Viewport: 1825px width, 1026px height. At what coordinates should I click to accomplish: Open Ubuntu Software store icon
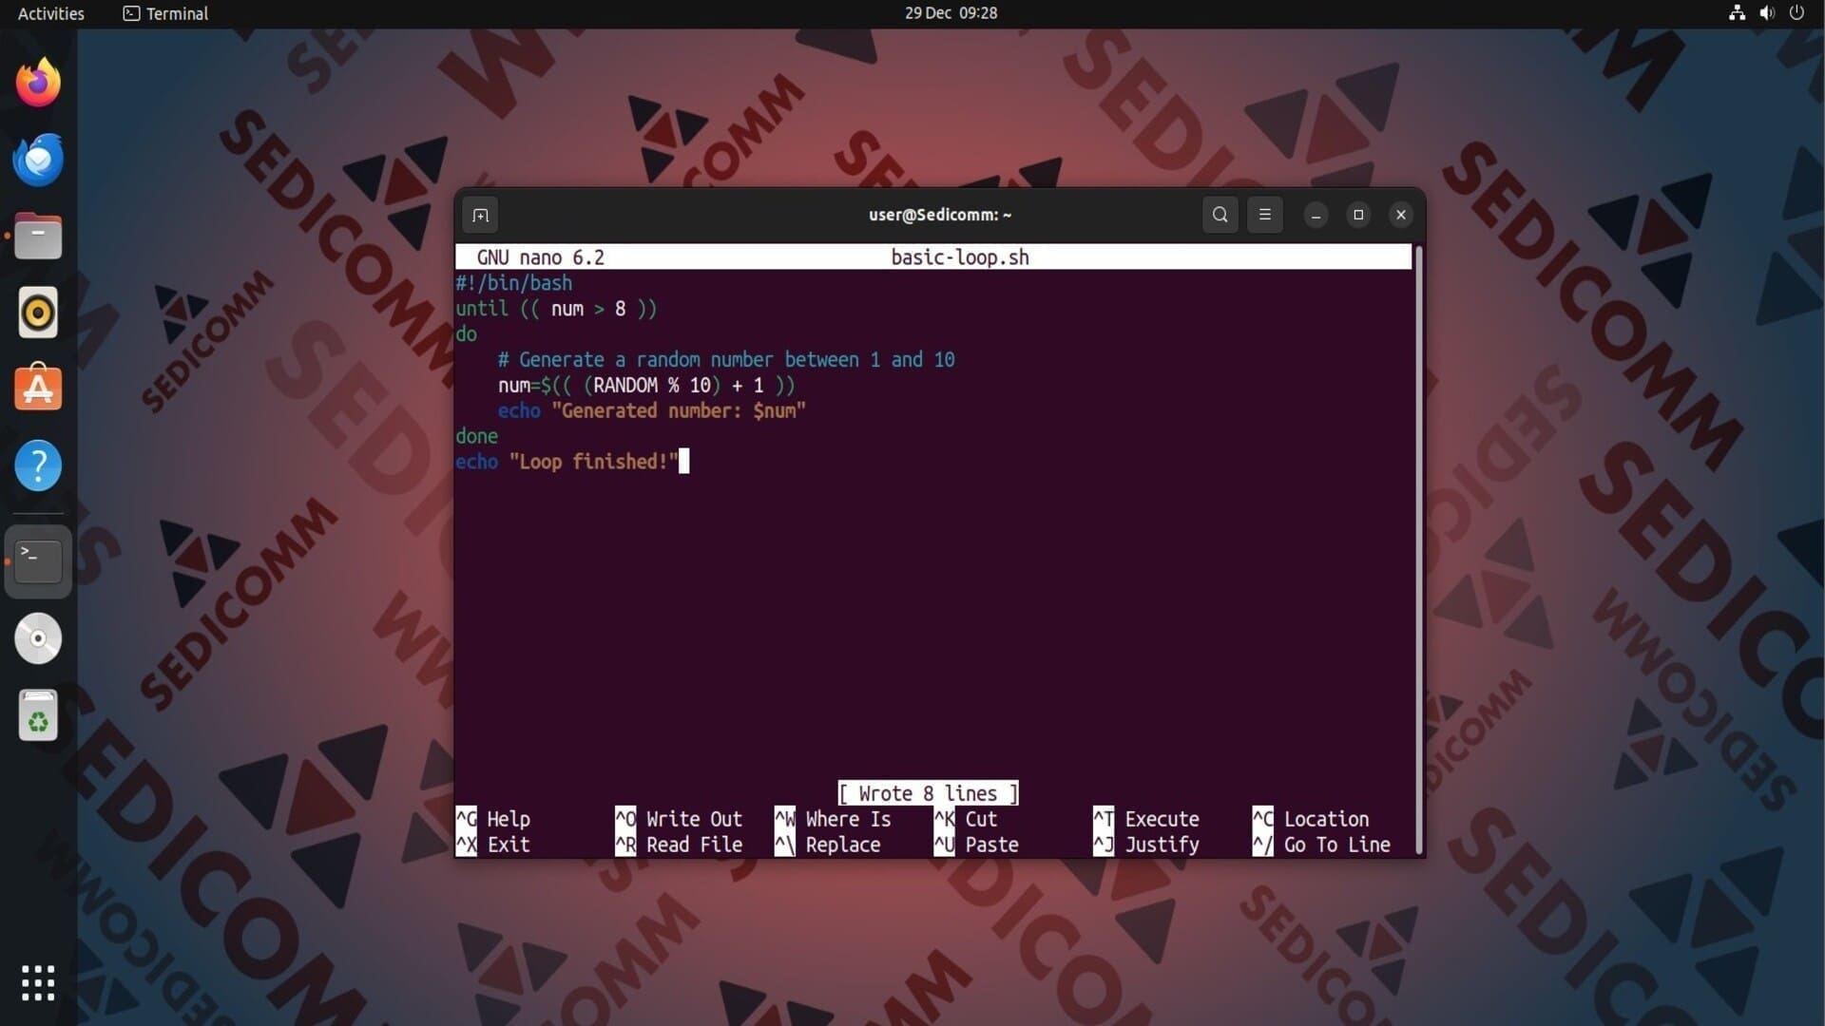[x=38, y=389]
